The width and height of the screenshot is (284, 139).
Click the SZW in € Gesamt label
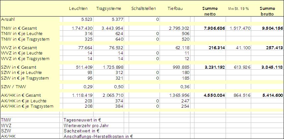click(19, 67)
